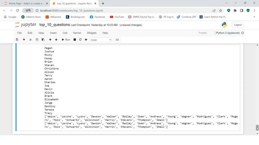Save notebook with the floppy disk icon
Viewport: 259px width, 145px height.
coord(17,40)
